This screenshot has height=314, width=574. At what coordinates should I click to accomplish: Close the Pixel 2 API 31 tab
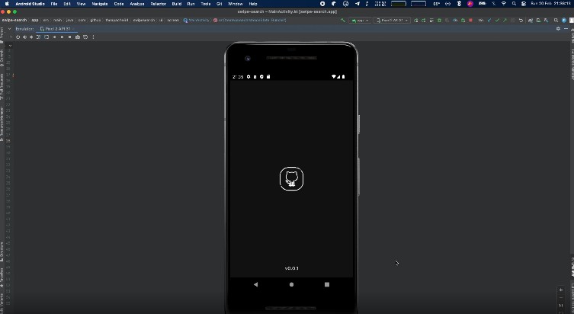[x=73, y=28]
